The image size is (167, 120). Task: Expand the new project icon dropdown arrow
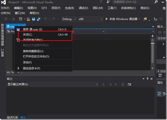[x=25, y=19]
